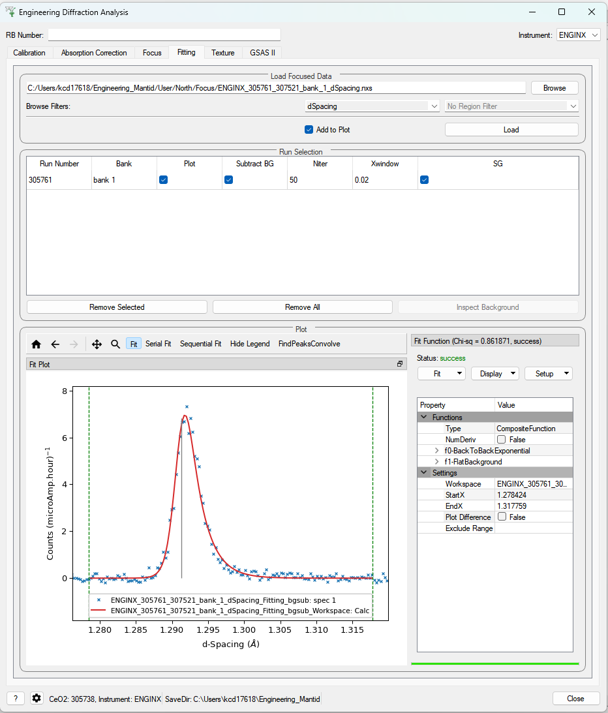
Task: Float the Fit Plot dock panel
Action: click(x=400, y=364)
